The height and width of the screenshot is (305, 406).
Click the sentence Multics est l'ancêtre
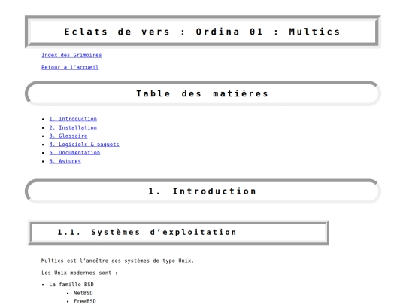click(x=117, y=261)
